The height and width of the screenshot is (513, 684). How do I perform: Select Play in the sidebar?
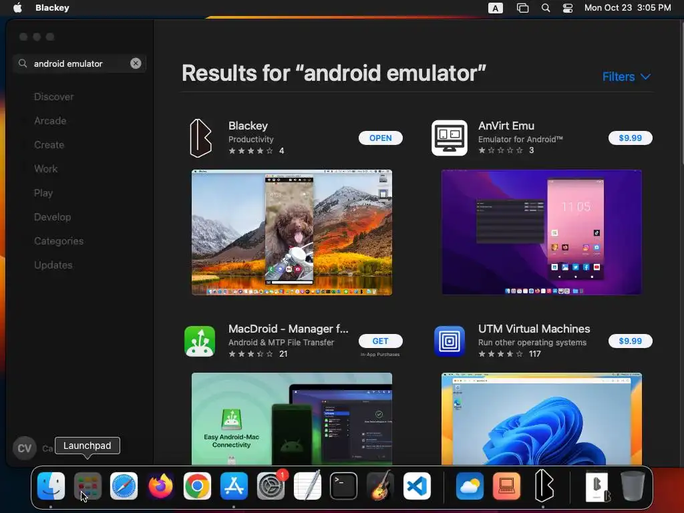pos(43,193)
